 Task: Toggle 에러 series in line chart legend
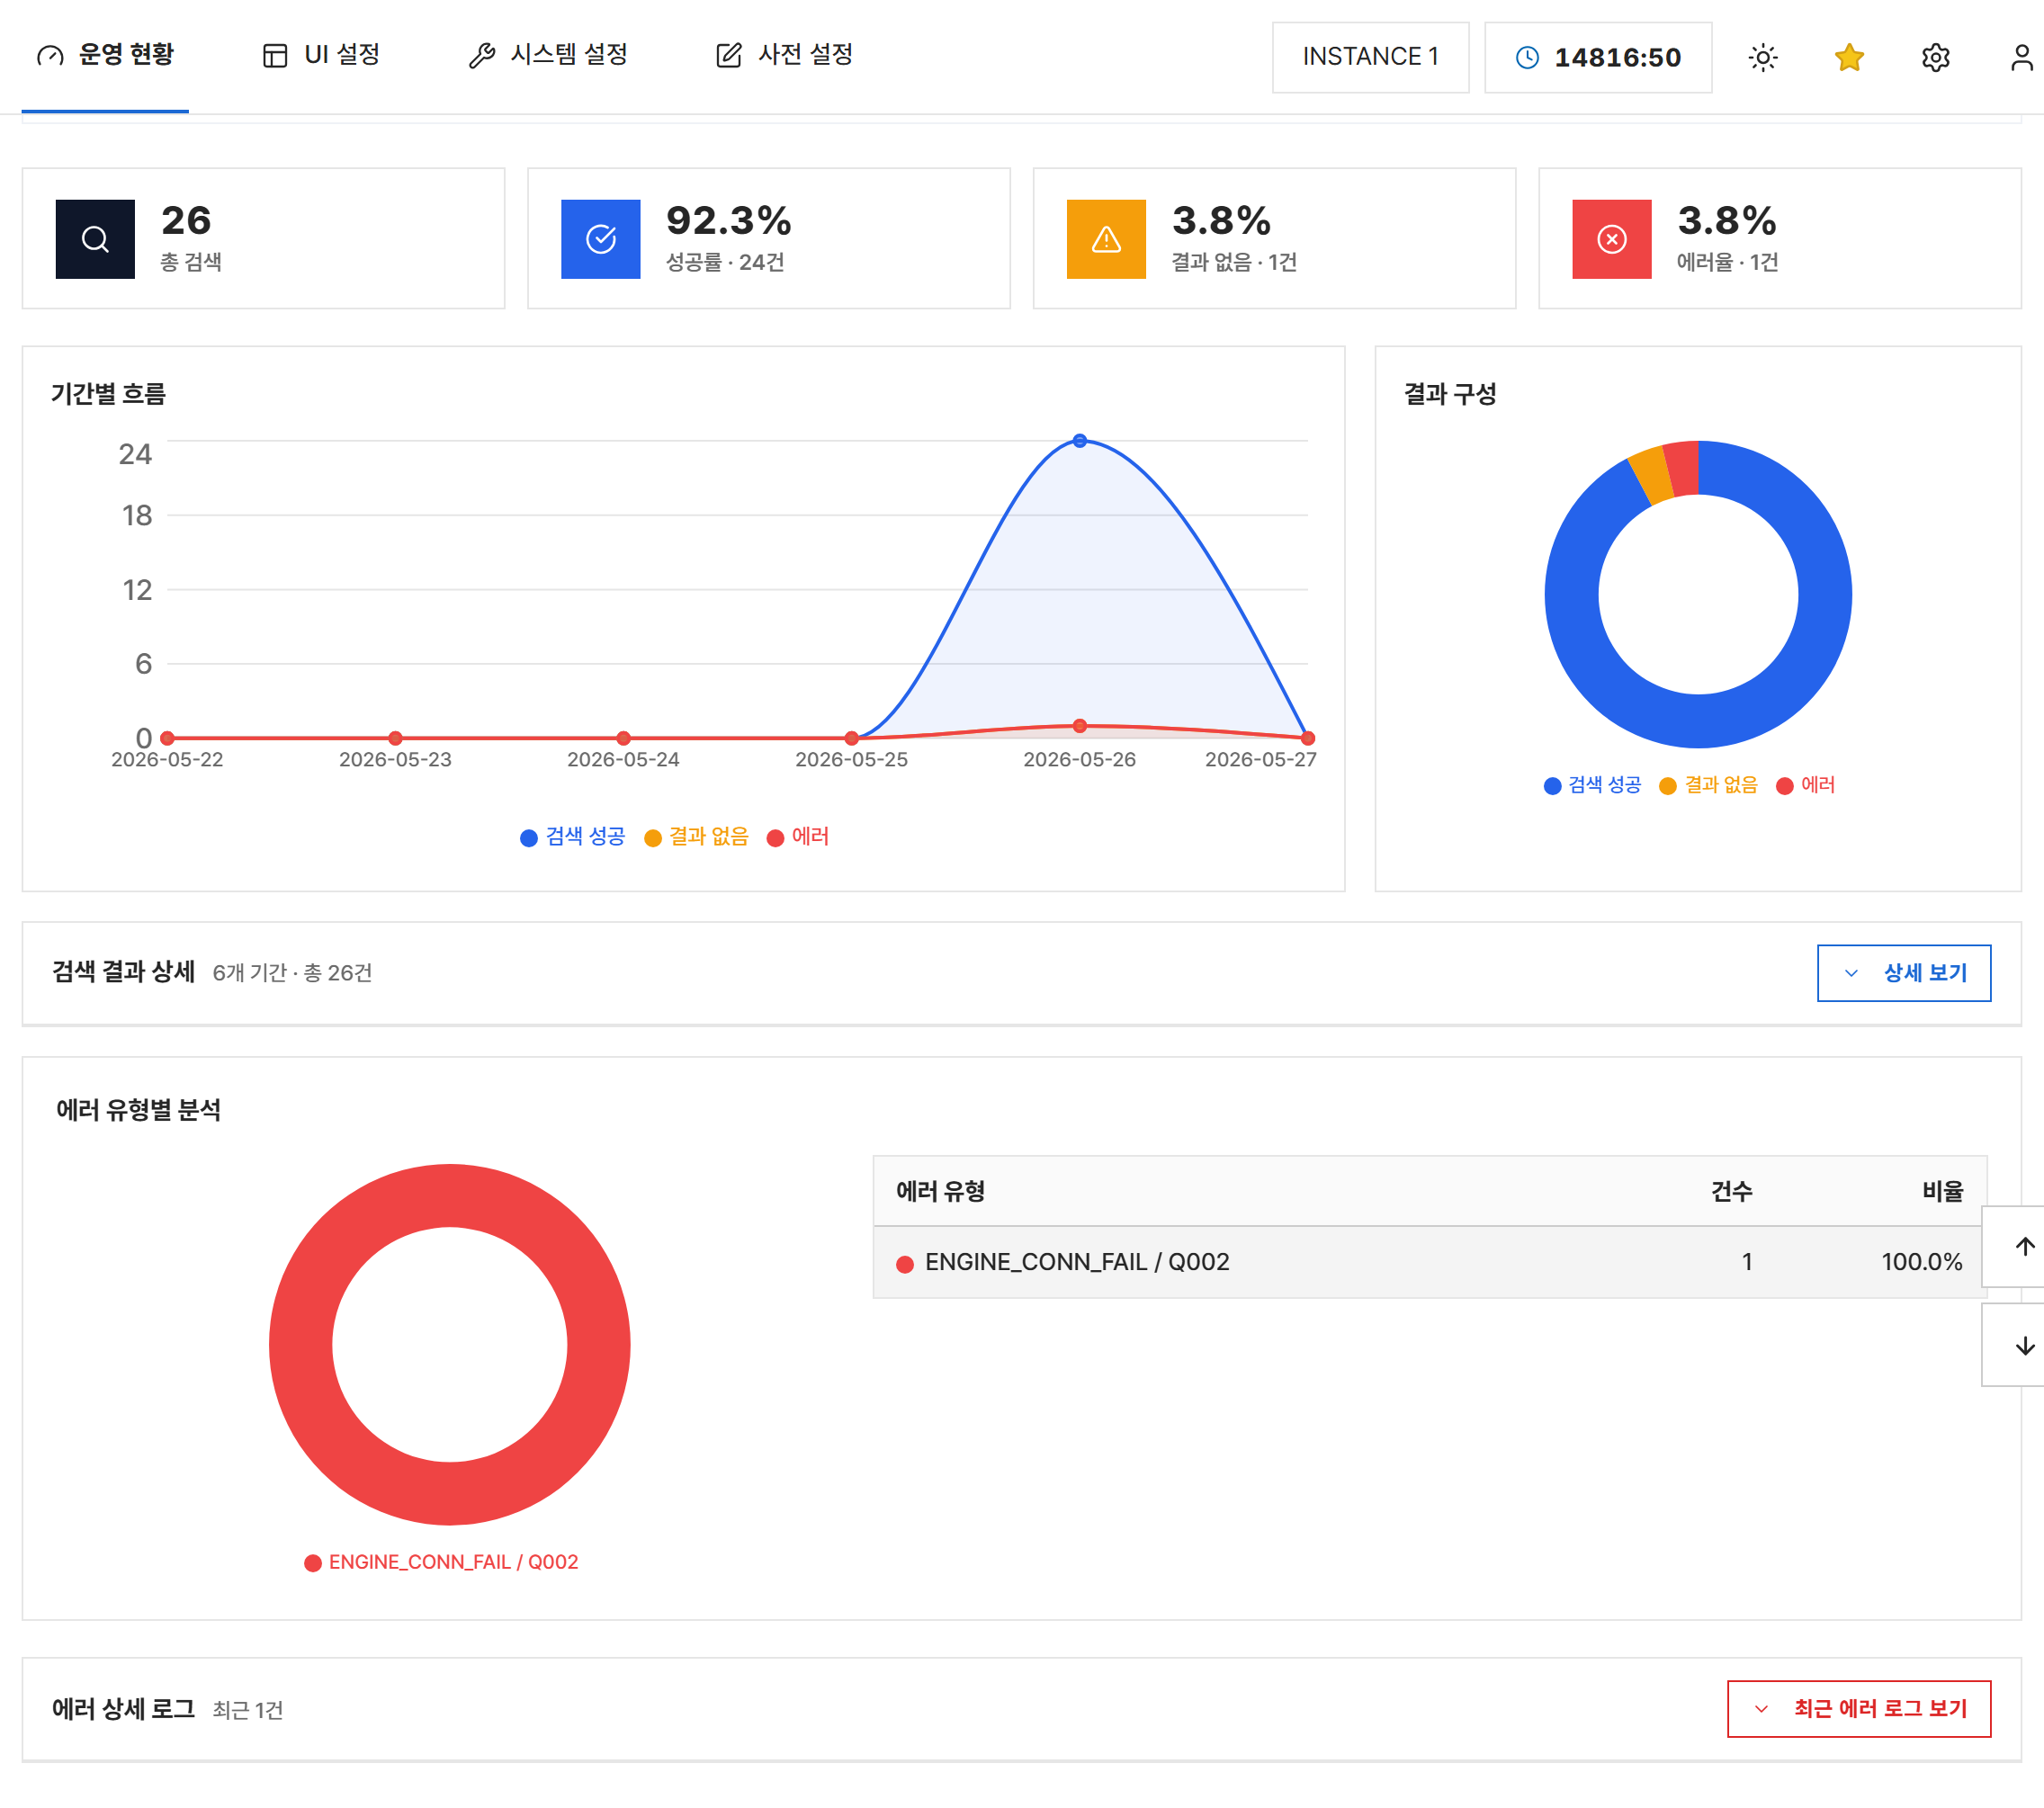[798, 837]
